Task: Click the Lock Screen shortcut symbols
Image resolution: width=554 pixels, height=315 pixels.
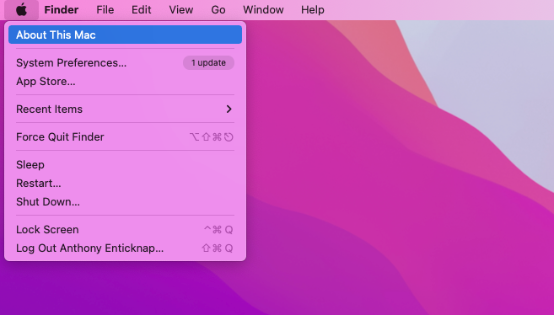Action: pyautogui.click(x=218, y=230)
